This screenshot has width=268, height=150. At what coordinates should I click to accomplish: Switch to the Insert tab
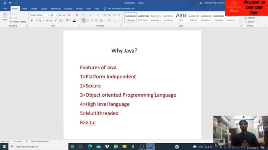click(x=24, y=9)
